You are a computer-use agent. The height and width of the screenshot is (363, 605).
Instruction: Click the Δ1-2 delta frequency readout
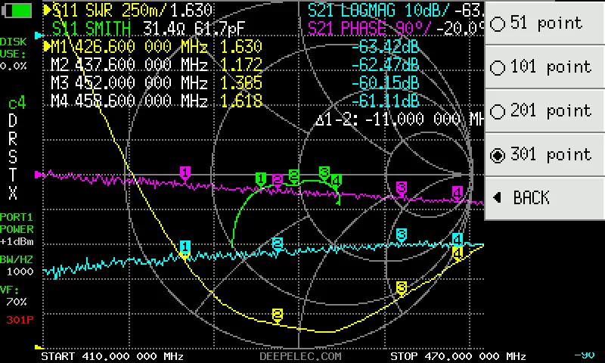[399, 119]
